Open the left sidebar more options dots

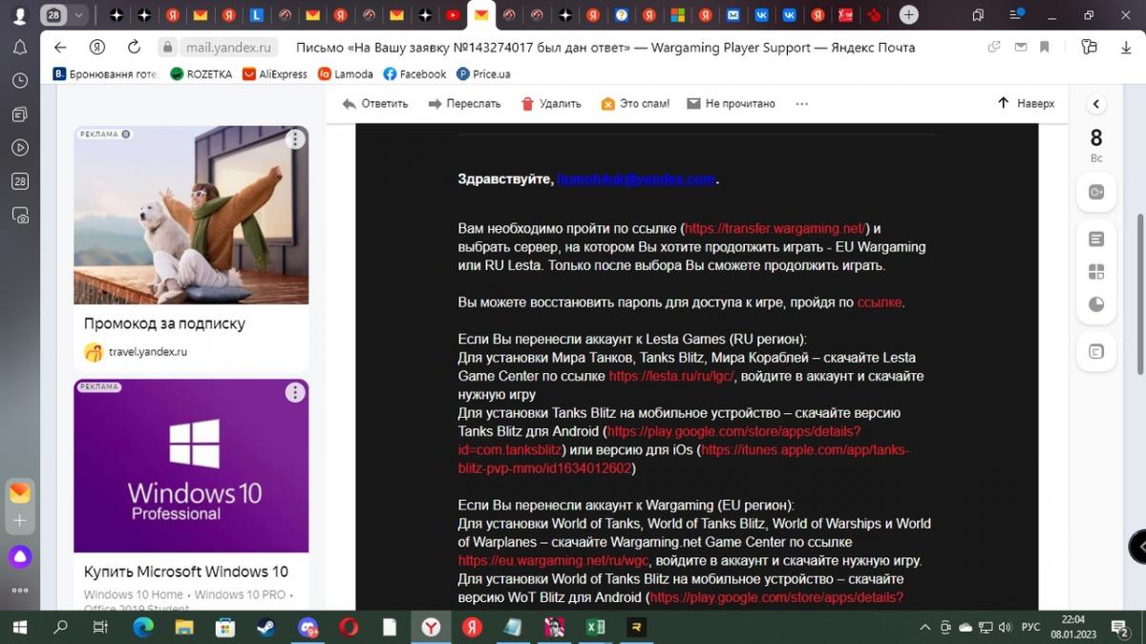point(20,591)
